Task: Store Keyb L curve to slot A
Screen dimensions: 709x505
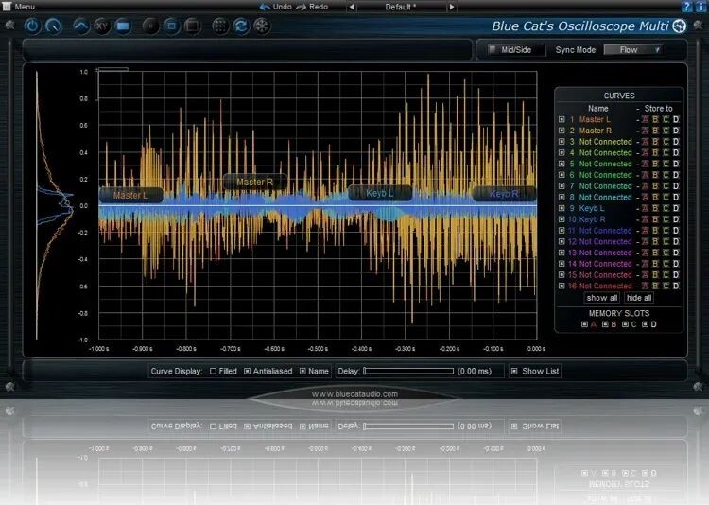Action: click(x=646, y=208)
